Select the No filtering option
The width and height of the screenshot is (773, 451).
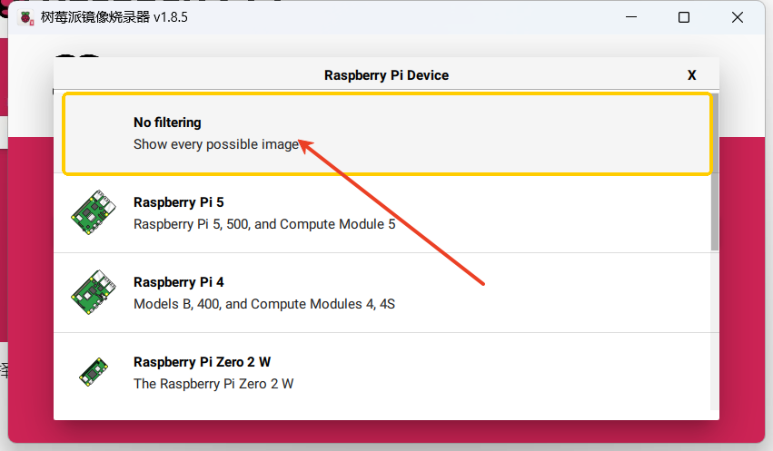coord(167,123)
